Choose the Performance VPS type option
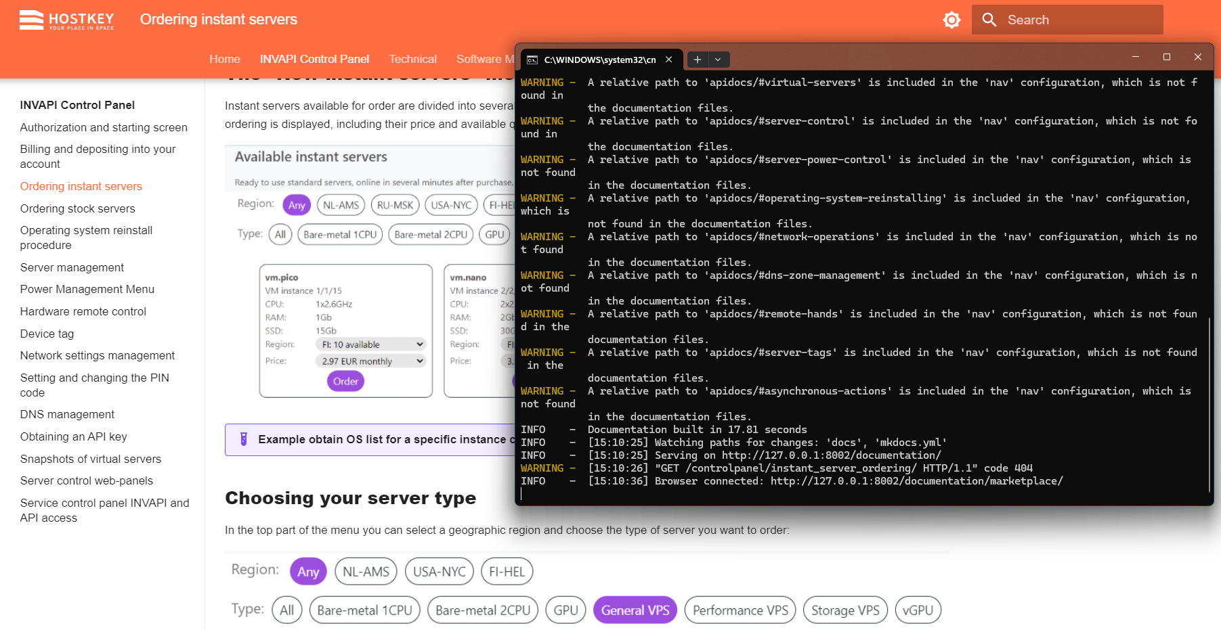The image size is (1221, 630). click(740, 610)
